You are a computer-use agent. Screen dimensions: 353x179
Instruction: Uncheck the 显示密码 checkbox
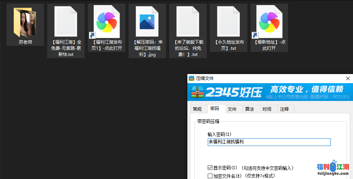(x=210, y=168)
